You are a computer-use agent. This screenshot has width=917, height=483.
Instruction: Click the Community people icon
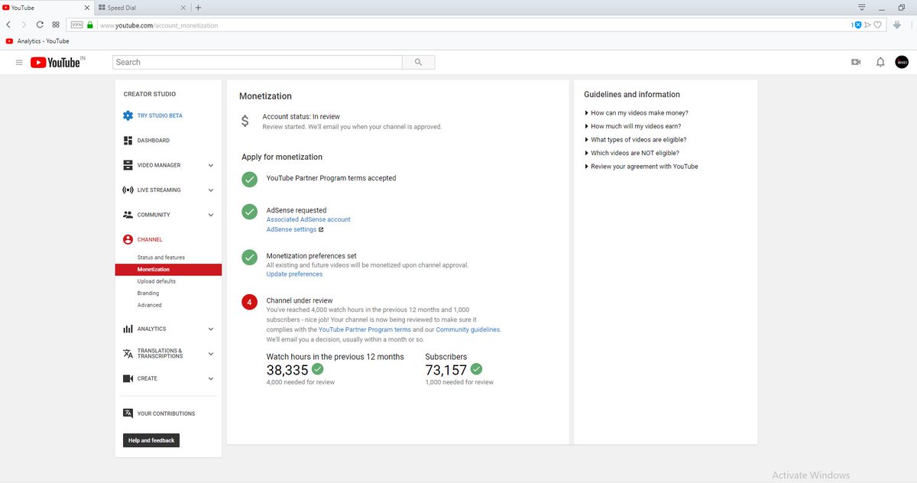(x=128, y=215)
